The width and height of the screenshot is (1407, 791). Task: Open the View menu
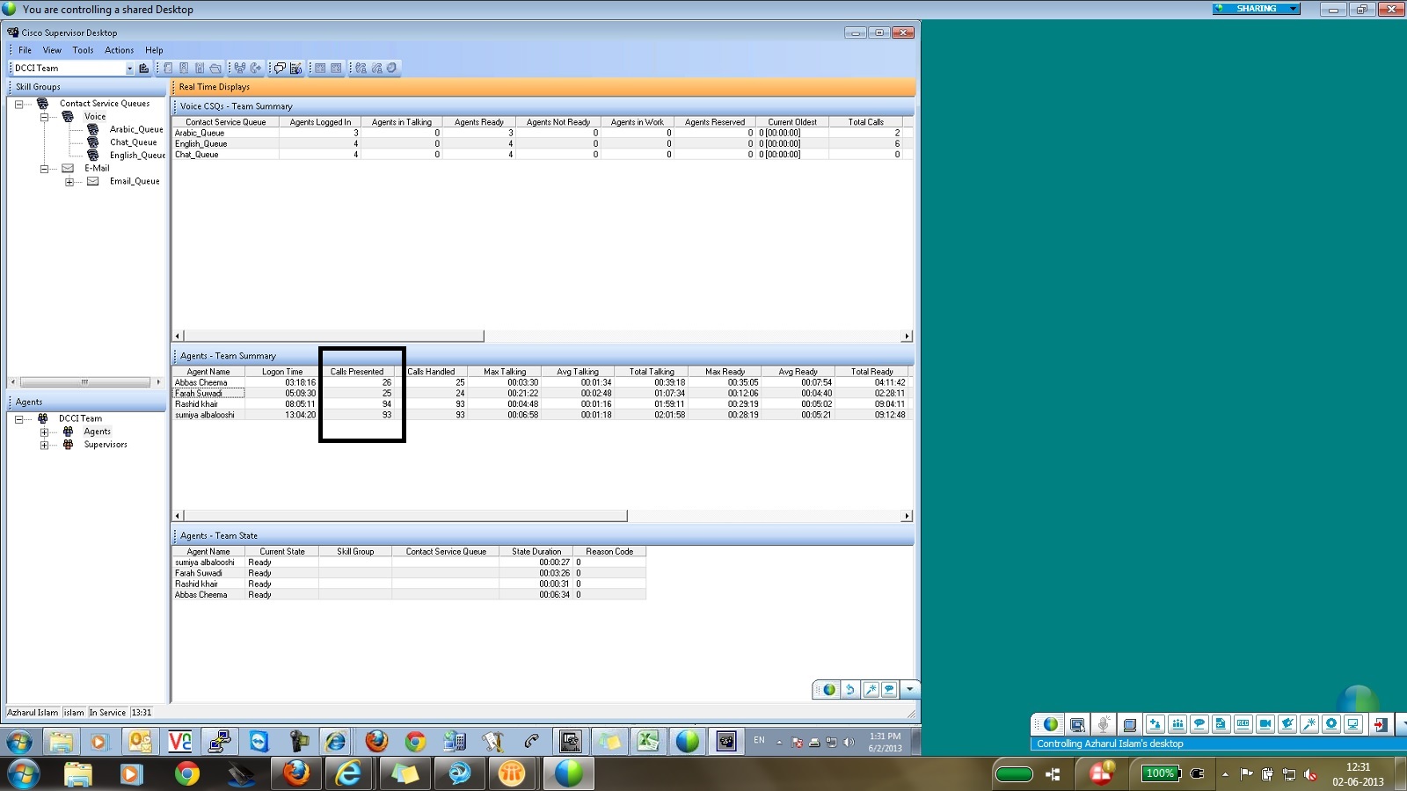[x=52, y=50]
